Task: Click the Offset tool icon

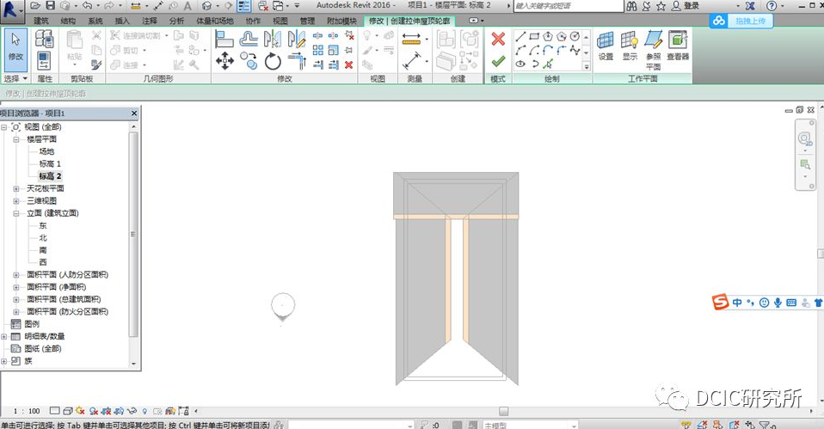Action: point(249,40)
